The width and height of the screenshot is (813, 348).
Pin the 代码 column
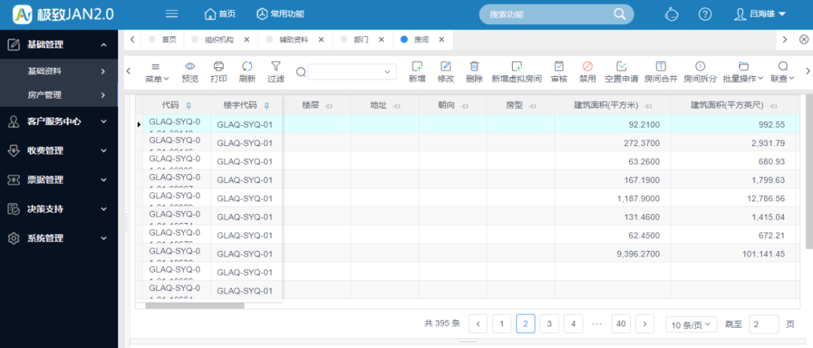(189, 105)
